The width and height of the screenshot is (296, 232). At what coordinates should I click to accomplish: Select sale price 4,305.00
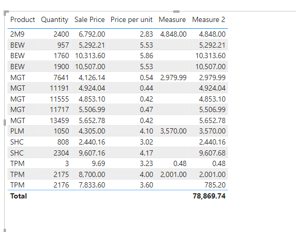(92, 131)
